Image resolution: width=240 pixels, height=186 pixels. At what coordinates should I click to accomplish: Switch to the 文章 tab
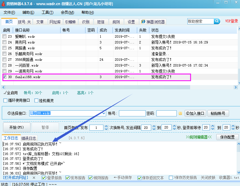click(x=40, y=22)
